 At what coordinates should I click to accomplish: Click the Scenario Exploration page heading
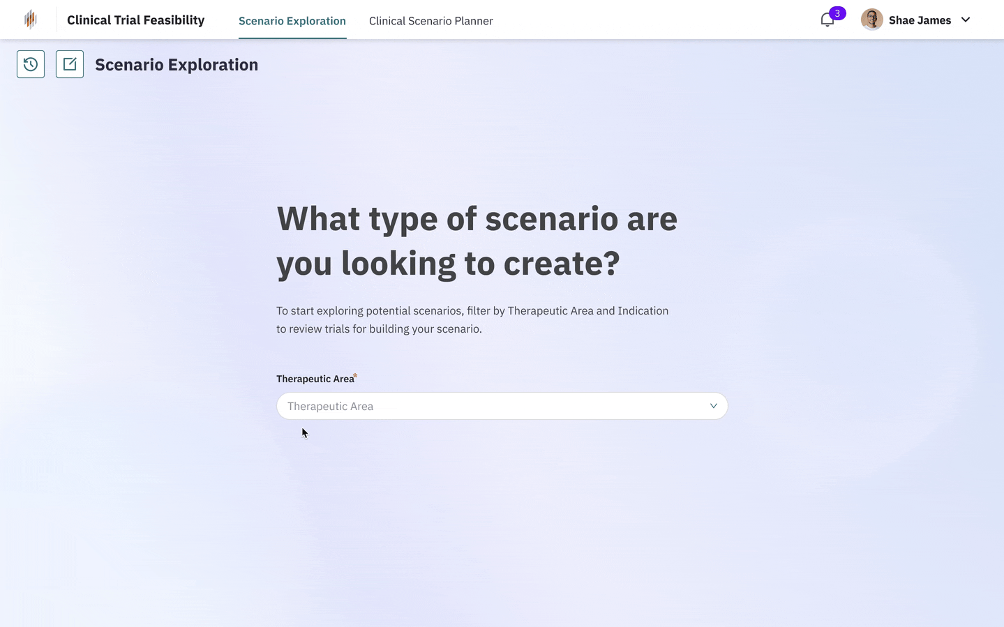(177, 65)
